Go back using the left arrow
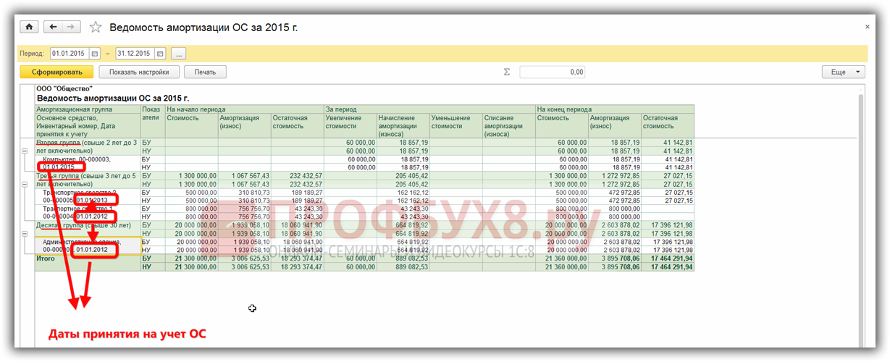This screenshot has width=890, height=362. 52,27
